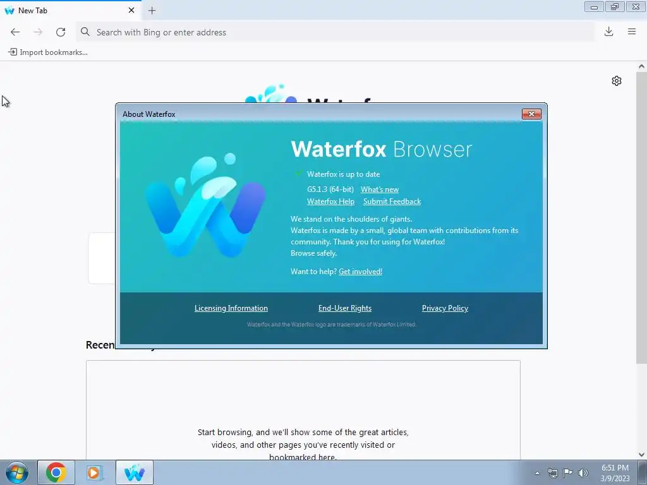Click the Waterfox is up to date text
The height and width of the screenshot is (485, 647).
tap(343, 174)
